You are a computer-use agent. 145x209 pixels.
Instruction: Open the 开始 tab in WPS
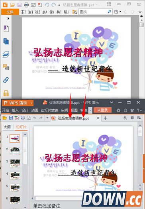click(x=6, y=110)
